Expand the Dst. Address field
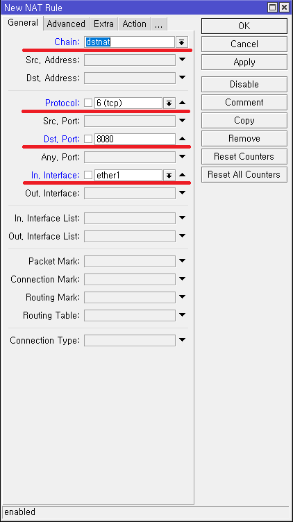Image resolution: width=293 pixels, height=522 pixels. click(182, 78)
